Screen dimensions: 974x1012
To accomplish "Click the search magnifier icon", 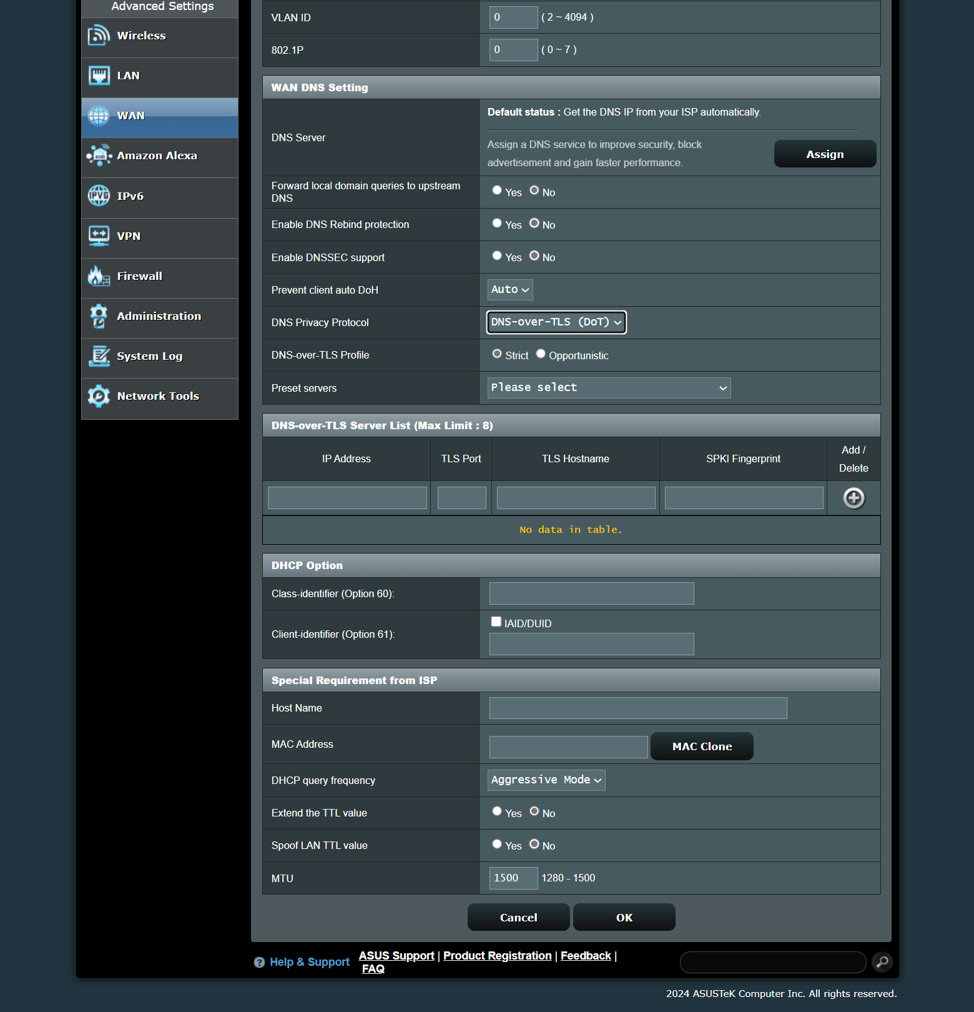I will coord(882,962).
